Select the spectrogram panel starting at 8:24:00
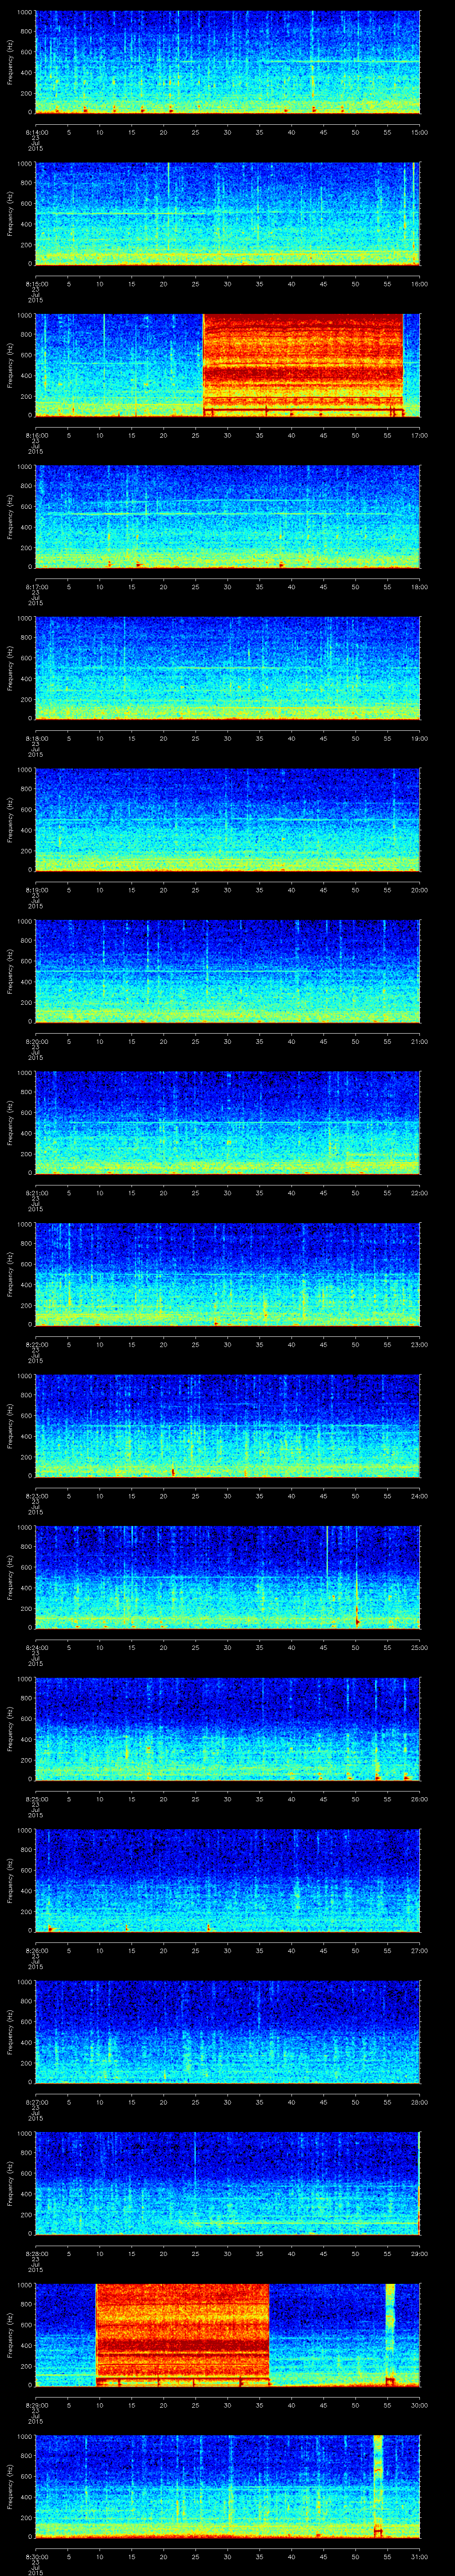This screenshot has height=2576, width=455. tap(227, 1577)
